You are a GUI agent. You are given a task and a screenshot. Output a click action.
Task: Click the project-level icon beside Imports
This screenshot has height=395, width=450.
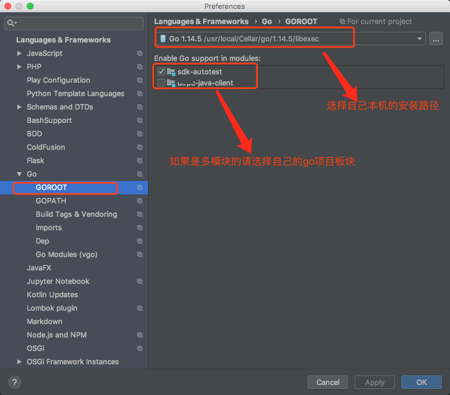click(140, 227)
